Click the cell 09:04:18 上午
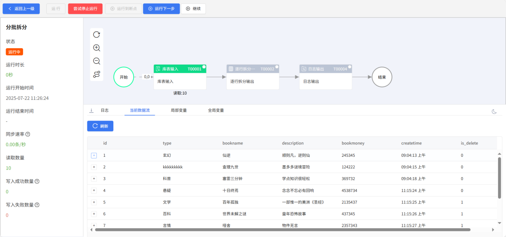 413,179
